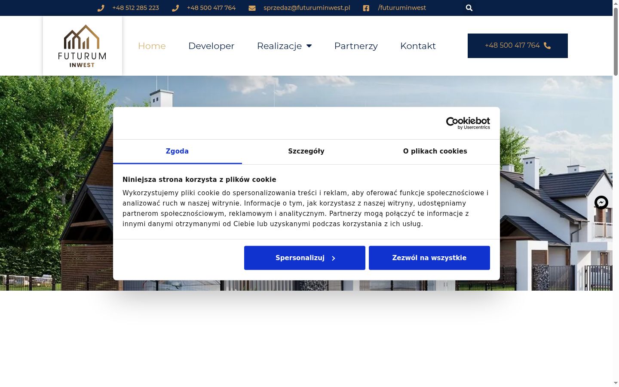Click the Cookiebot by Usercentrics logo
This screenshot has height=387, width=619.
point(468,123)
